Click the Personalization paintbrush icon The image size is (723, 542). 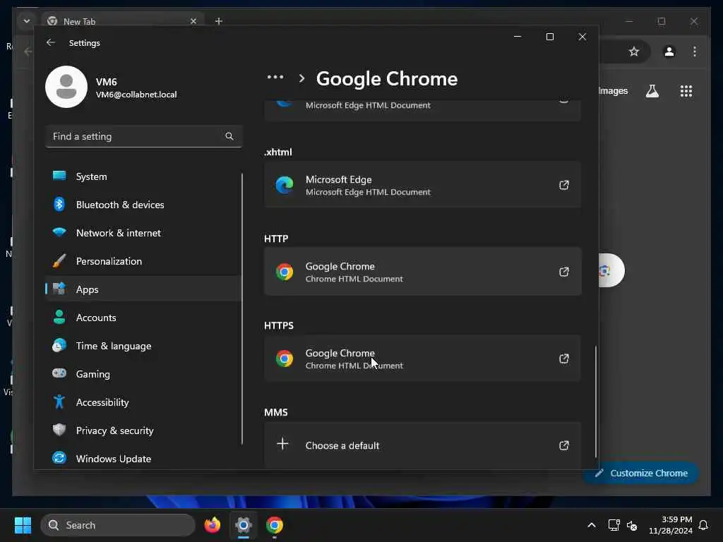click(59, 261)
